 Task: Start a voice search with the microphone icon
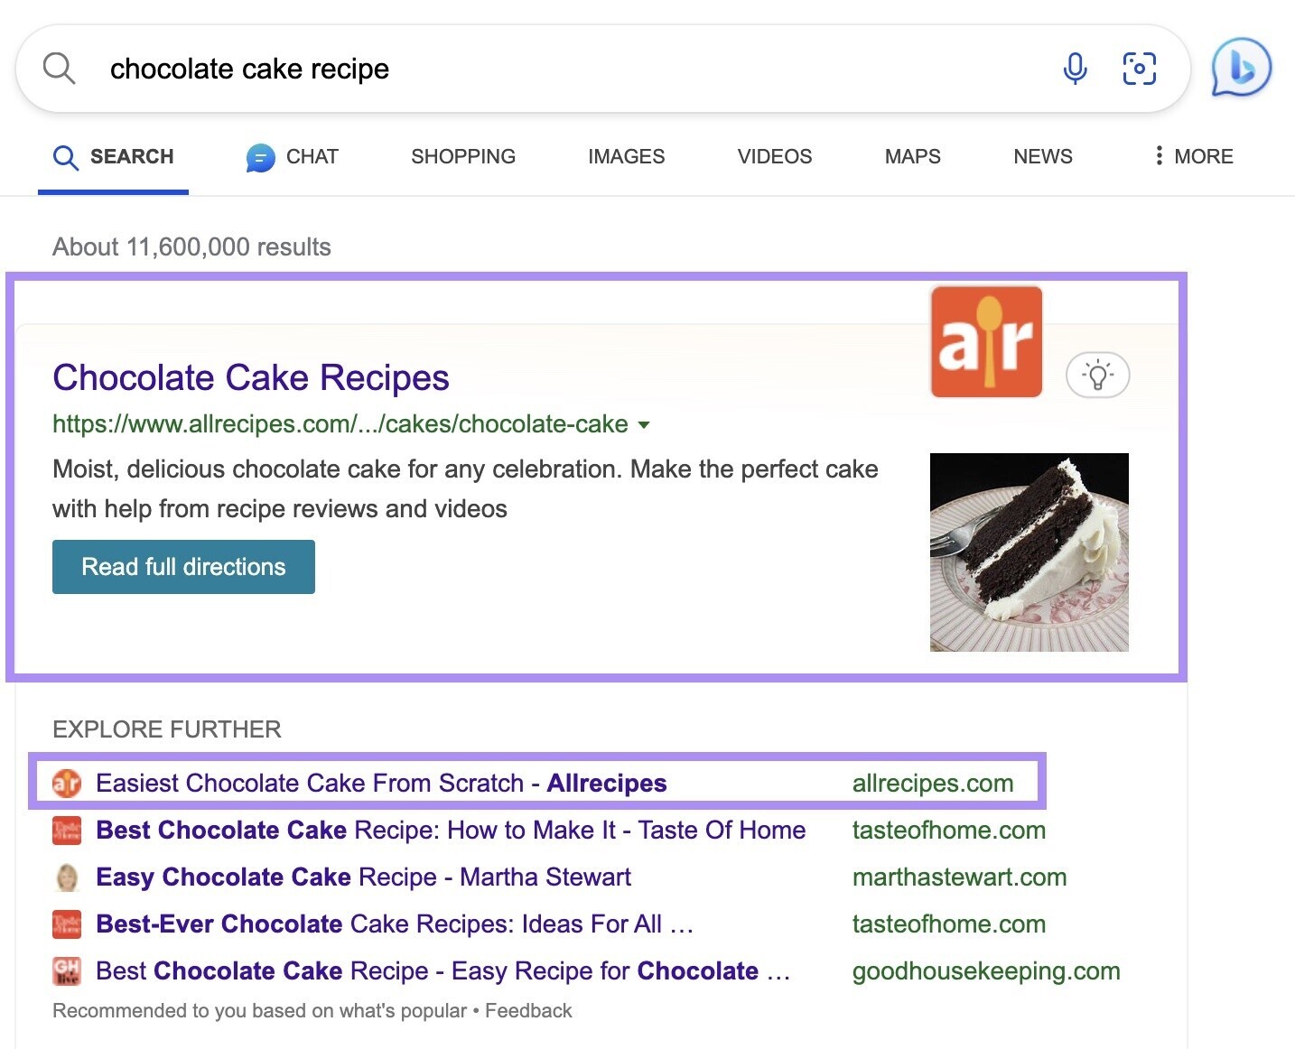click(x=1074, y=68)
